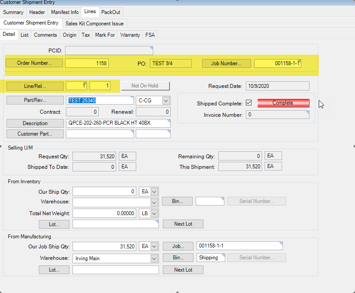Click the From Manufacturing Lot... button

(54, 270)
